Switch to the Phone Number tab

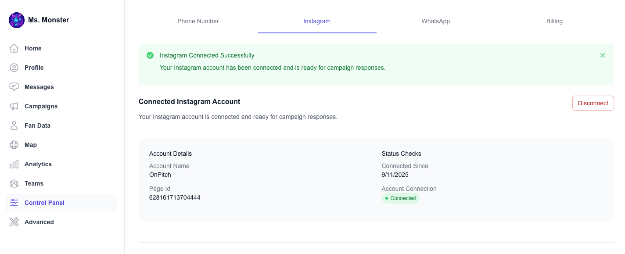click(198, 21)
